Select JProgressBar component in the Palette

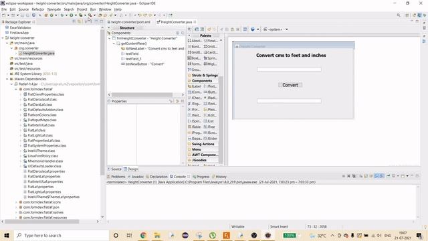point(195,133)
